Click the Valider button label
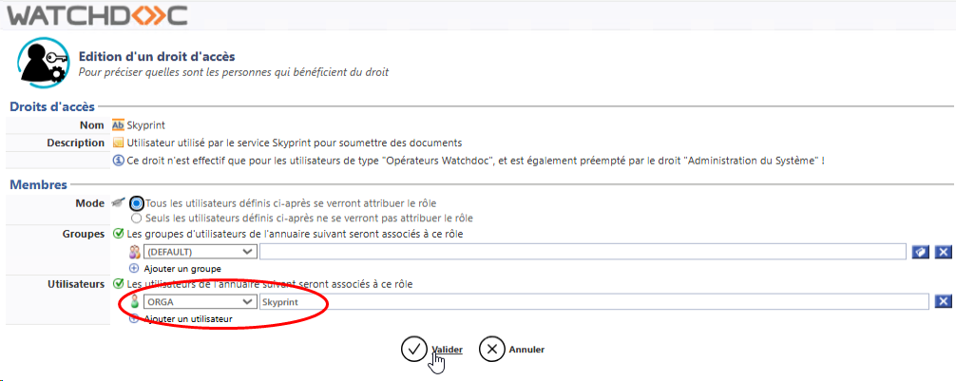Viewport: 956px width, 381px height. pos(447,350)
